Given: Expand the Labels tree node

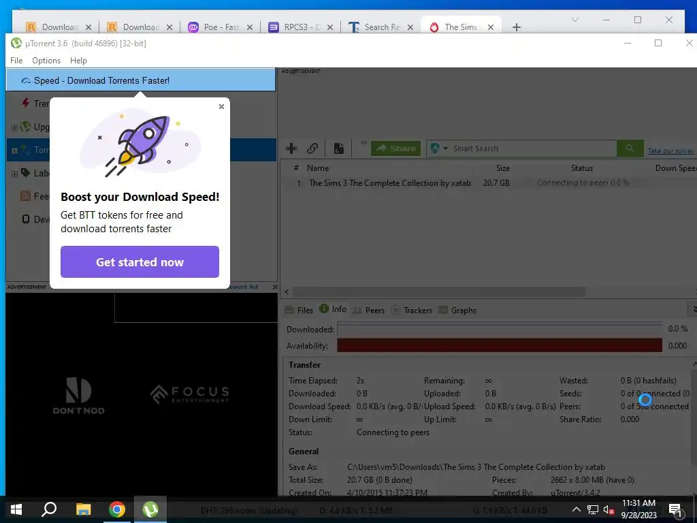Looking at the screenshot, I should 14,174.
